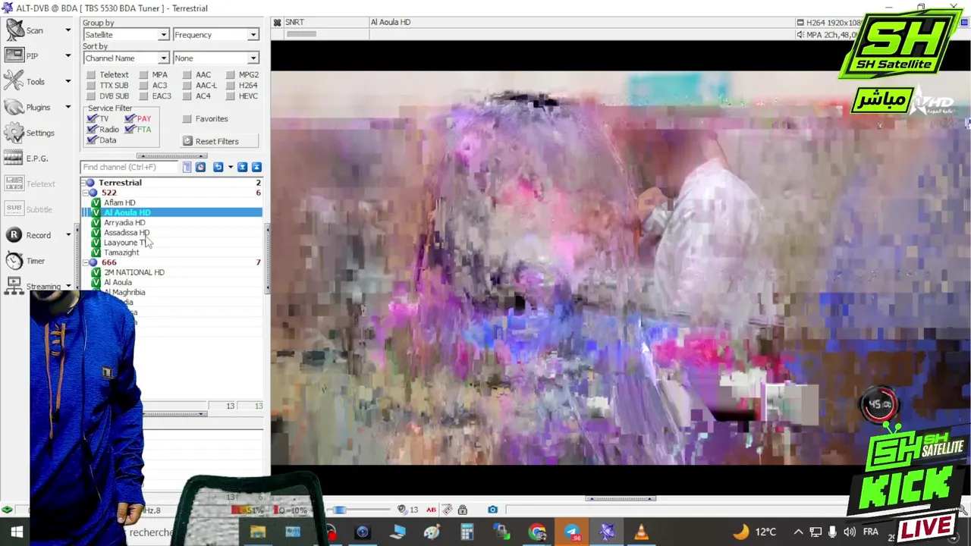Open the Tools sidebar item
Screen dimensions: 971x546
pos(36,81)
